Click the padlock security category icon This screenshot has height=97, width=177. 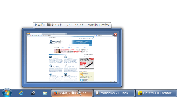point(66,57)
